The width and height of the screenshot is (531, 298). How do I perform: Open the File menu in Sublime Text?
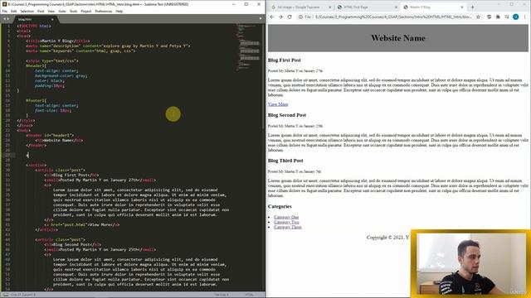4,11
